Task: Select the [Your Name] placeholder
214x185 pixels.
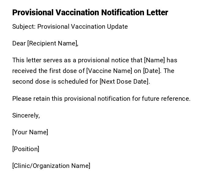Action: [x=30, y=132]
